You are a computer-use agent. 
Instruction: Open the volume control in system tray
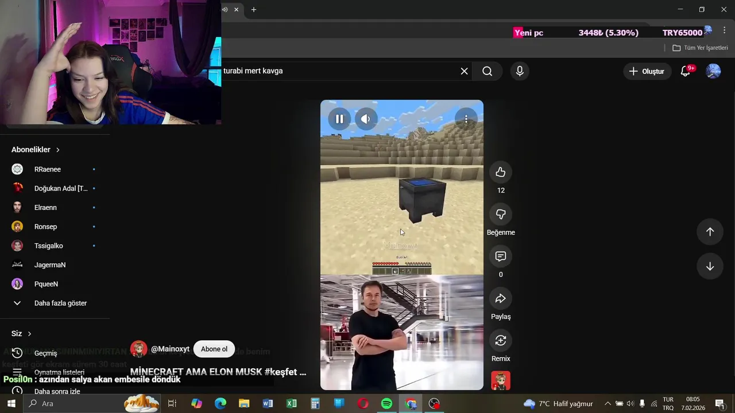630,404
